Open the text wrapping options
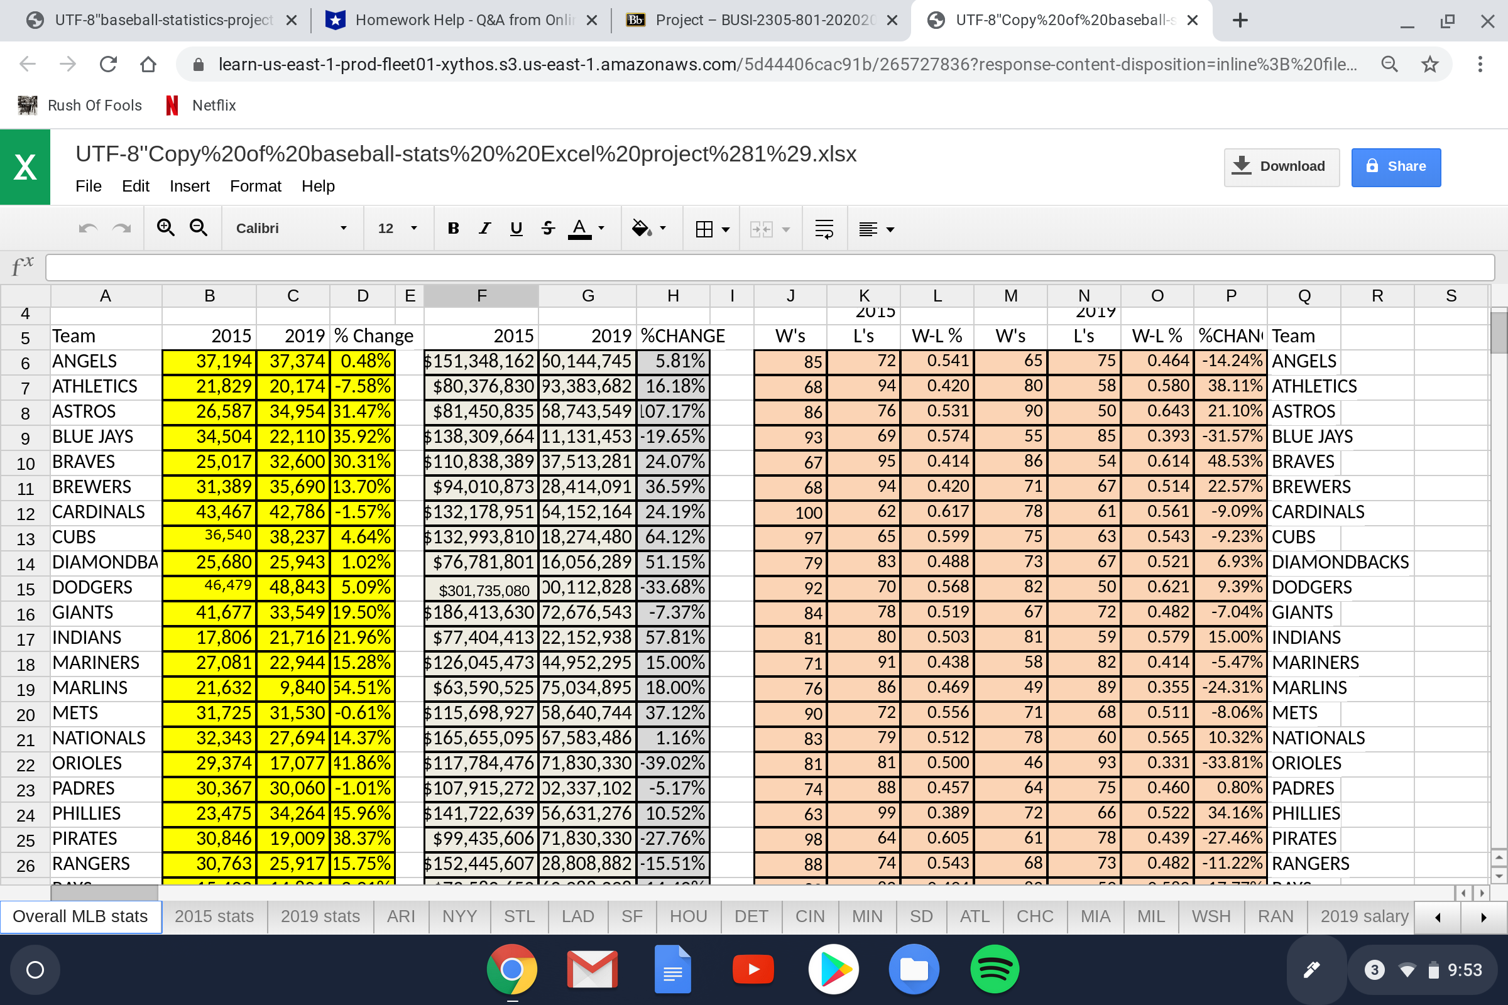Screen dimensions: 1508x1005 point(824,228)
